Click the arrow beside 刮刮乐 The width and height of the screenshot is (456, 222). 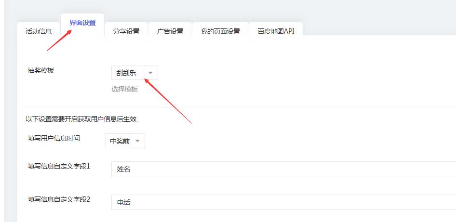tap(150, 73)
